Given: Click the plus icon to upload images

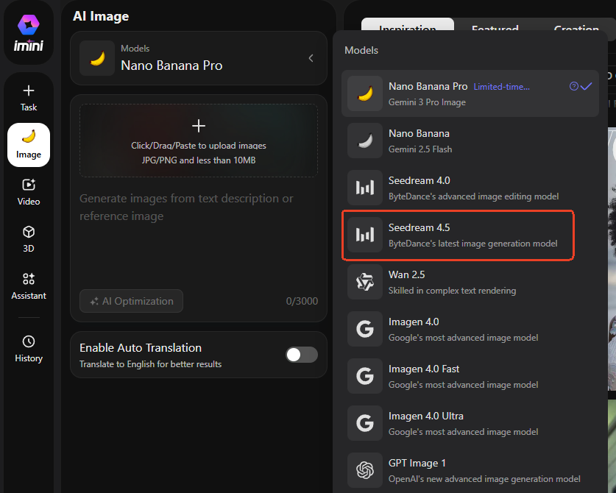Looking at the screenshot, I should pyautogui.click(x=199, y=127).
